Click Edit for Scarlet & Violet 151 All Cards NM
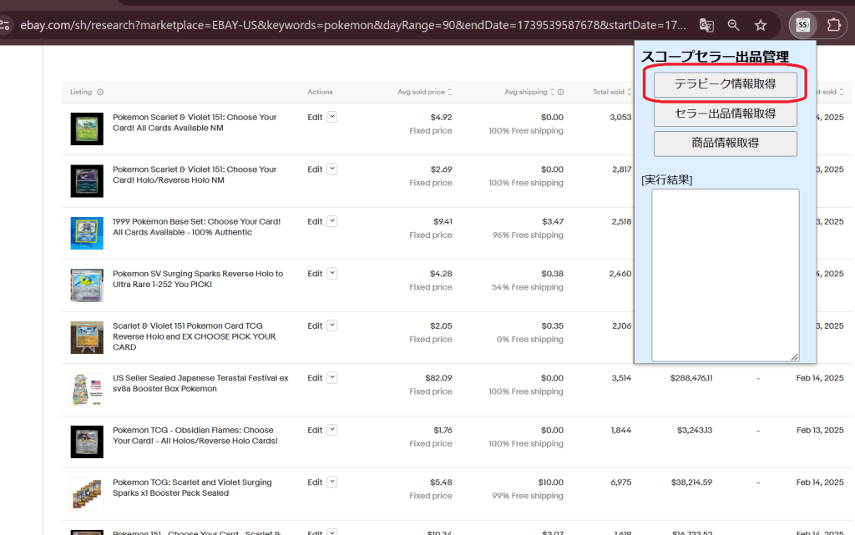 point(315,117)
